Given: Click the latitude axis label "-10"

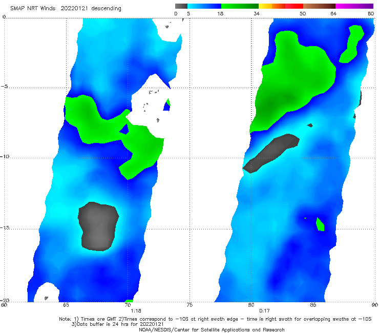Looking at the screenshot, I should coord(4,156).
